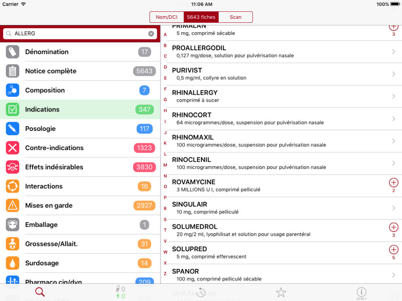Filter by Effets indésirables category
402x301 pixels.
80,167
